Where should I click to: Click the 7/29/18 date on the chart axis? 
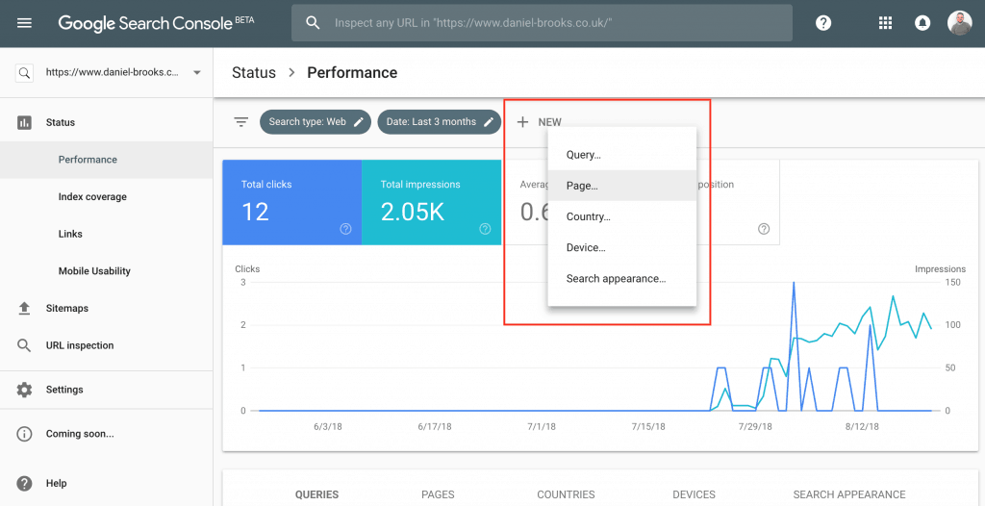tap(755, 426)
